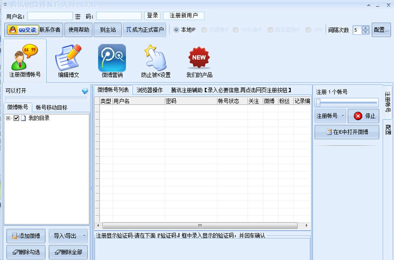The width and height of the screenshot is (394, 260).
Task: Switch to the 浏览器操作 tab
Action: click(150, 90)
